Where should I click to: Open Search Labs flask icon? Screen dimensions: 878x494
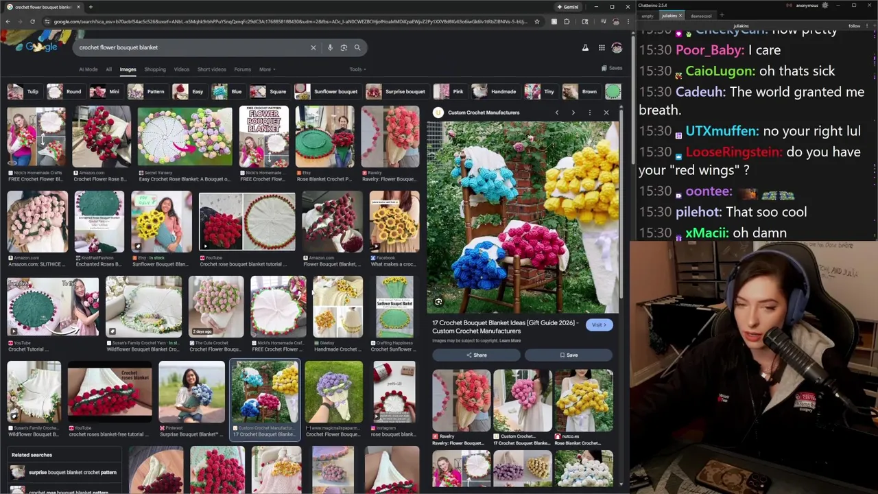[585, 47]
